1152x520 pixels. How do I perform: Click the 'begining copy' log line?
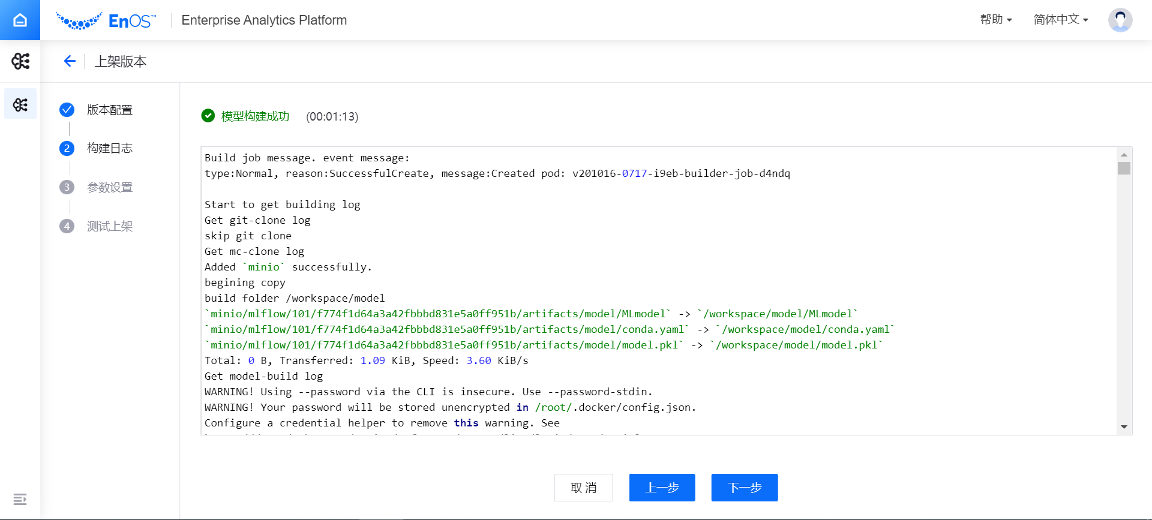(245, 282)
